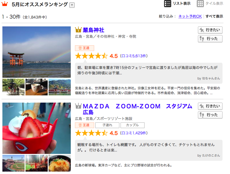Click 行った button for 厳島神社

[210, 39]
